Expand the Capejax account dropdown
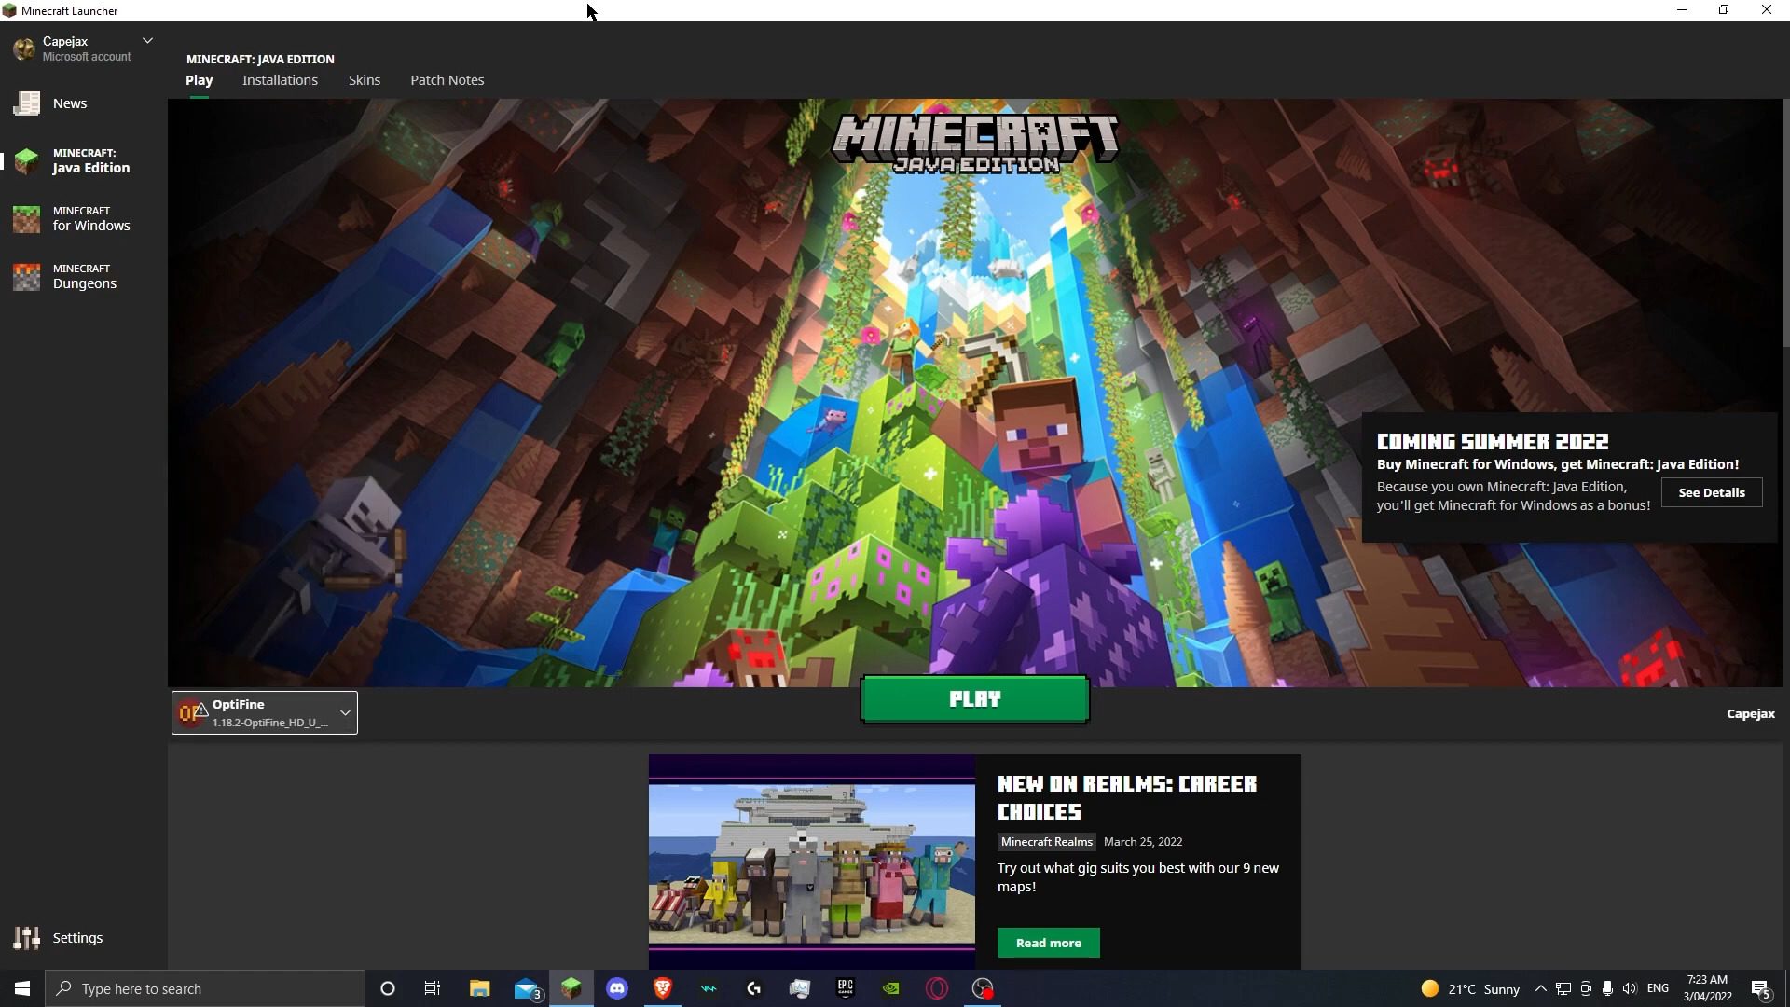The height and width of the screenshot is (1007, 1790). (147, 41)
